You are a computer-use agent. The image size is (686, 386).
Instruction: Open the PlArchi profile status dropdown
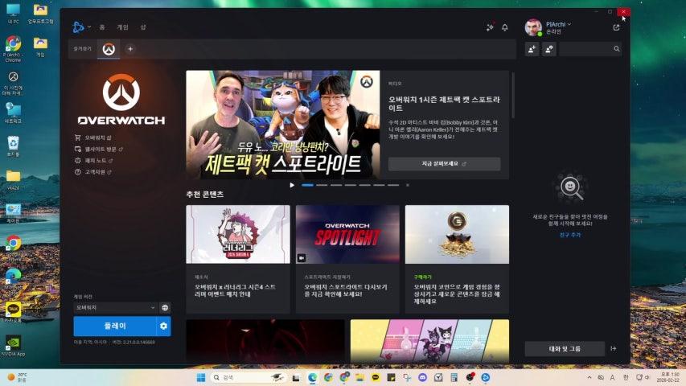(557, 24)
